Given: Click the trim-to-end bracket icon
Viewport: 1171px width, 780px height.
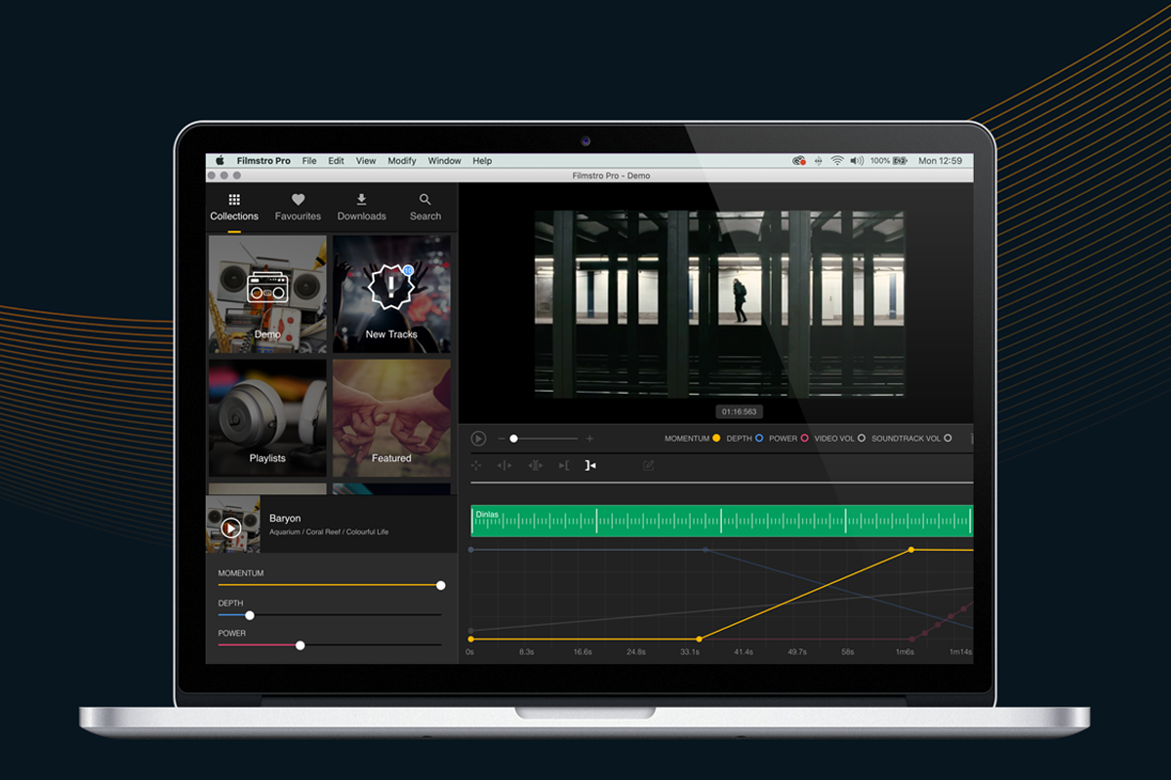Looking at the screenshot, I should click(590, 466).
